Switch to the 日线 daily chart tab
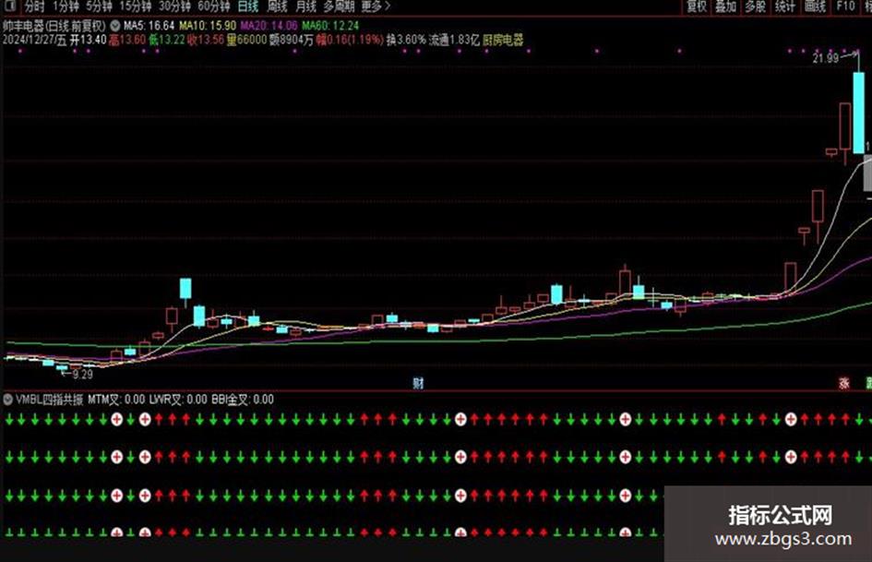 point(248,6)
